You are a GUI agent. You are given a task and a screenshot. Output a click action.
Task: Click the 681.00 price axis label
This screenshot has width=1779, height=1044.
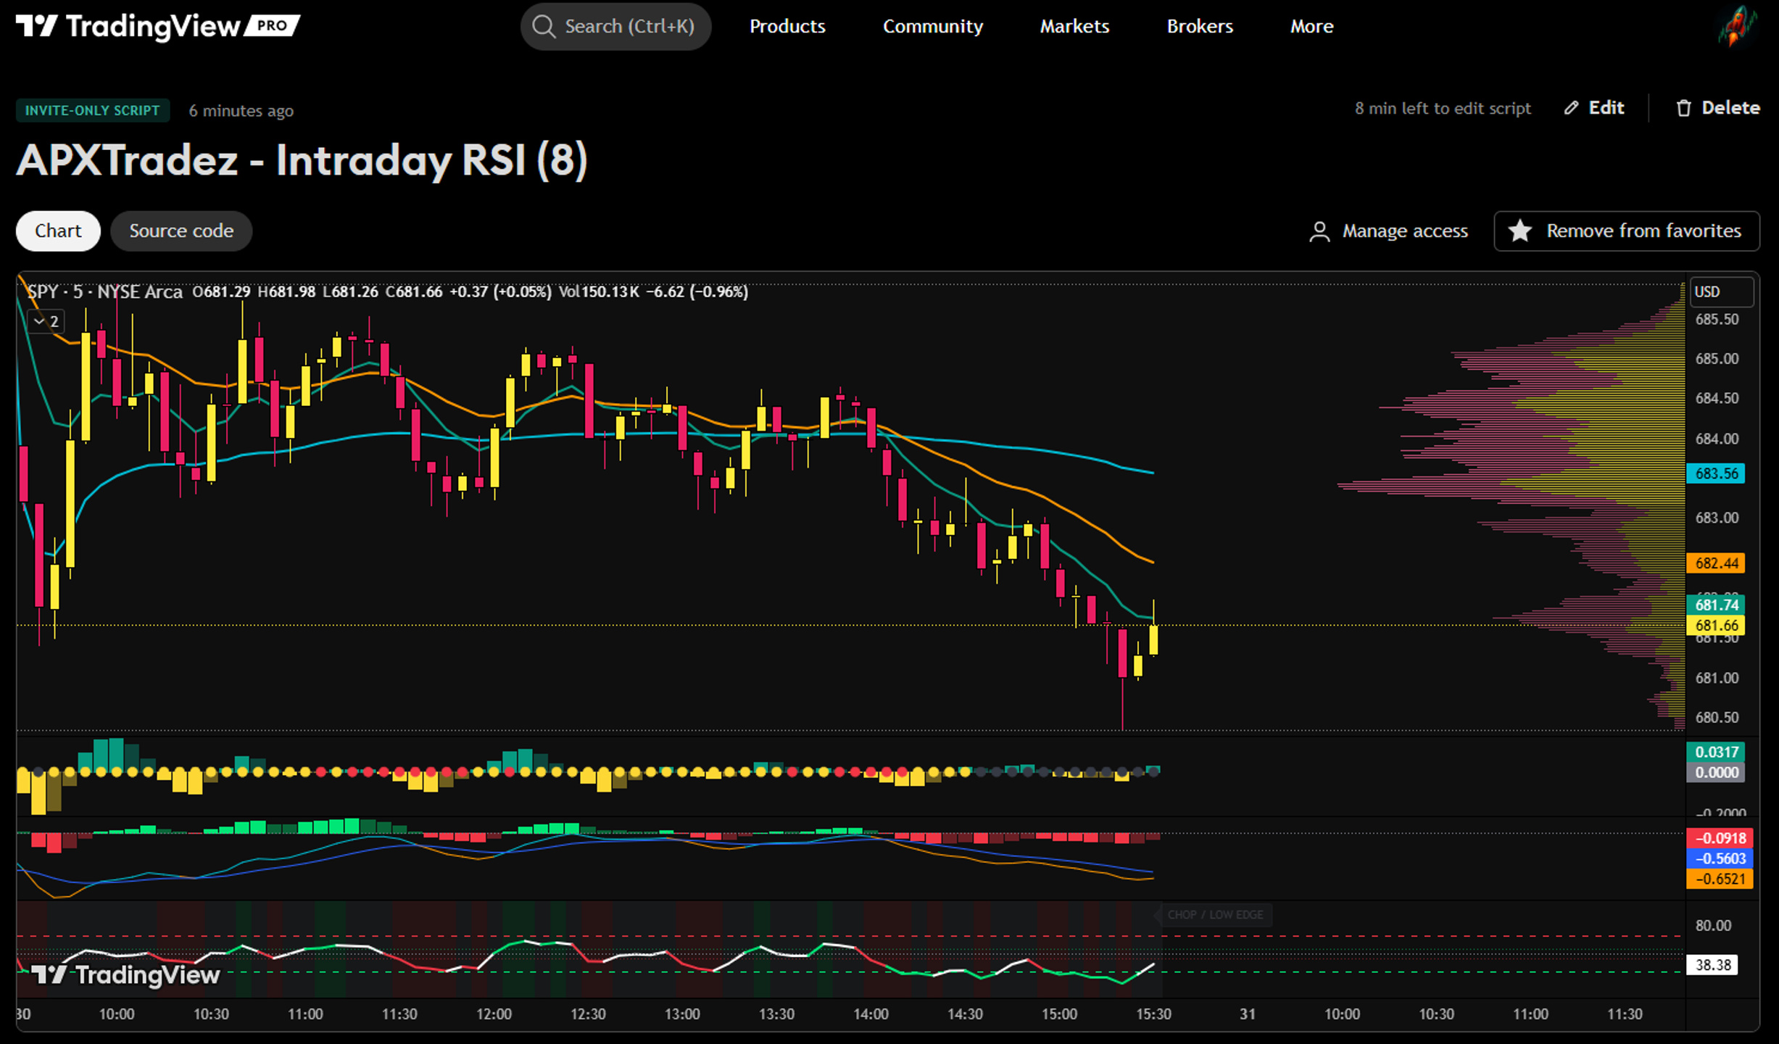click(1717, 678)
